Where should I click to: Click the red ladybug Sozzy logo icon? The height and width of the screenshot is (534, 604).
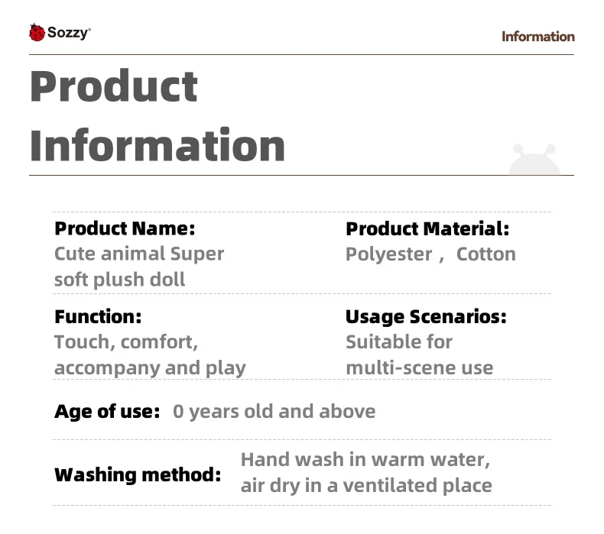point(37,33)
